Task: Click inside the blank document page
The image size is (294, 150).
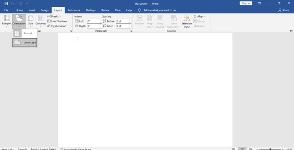Action: point(145,90)
